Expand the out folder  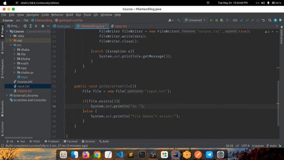11,40
